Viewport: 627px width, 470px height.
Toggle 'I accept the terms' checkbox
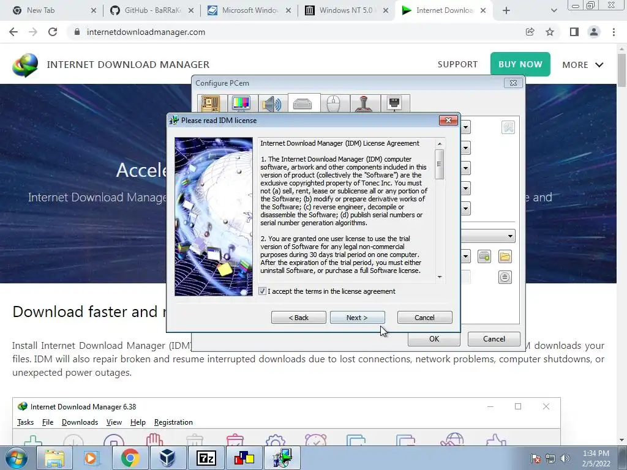(262, 291)
